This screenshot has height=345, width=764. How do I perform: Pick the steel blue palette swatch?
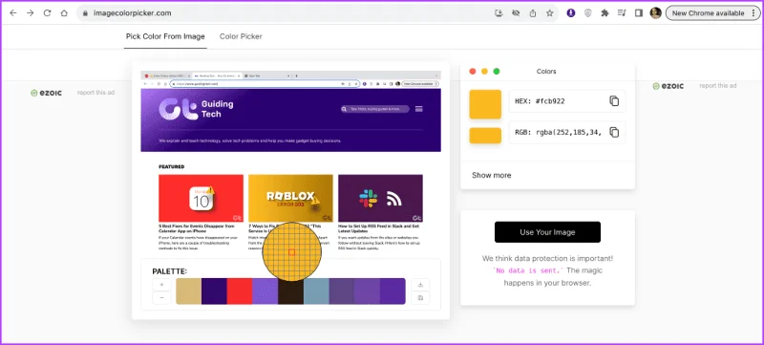(316, 291)
